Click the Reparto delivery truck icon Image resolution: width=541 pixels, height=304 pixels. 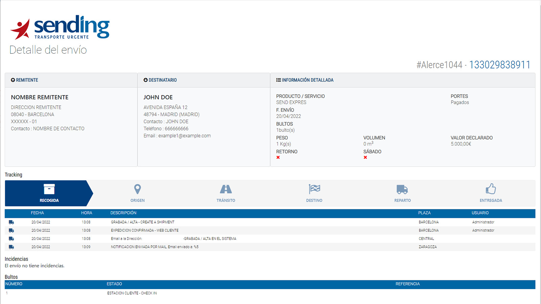click(402, 189)
